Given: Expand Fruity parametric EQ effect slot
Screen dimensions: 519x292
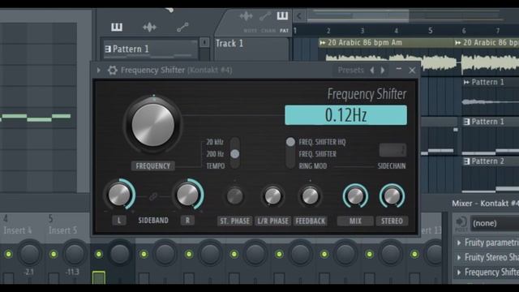Looking at the screenshot, I should [x=459, y=243].
